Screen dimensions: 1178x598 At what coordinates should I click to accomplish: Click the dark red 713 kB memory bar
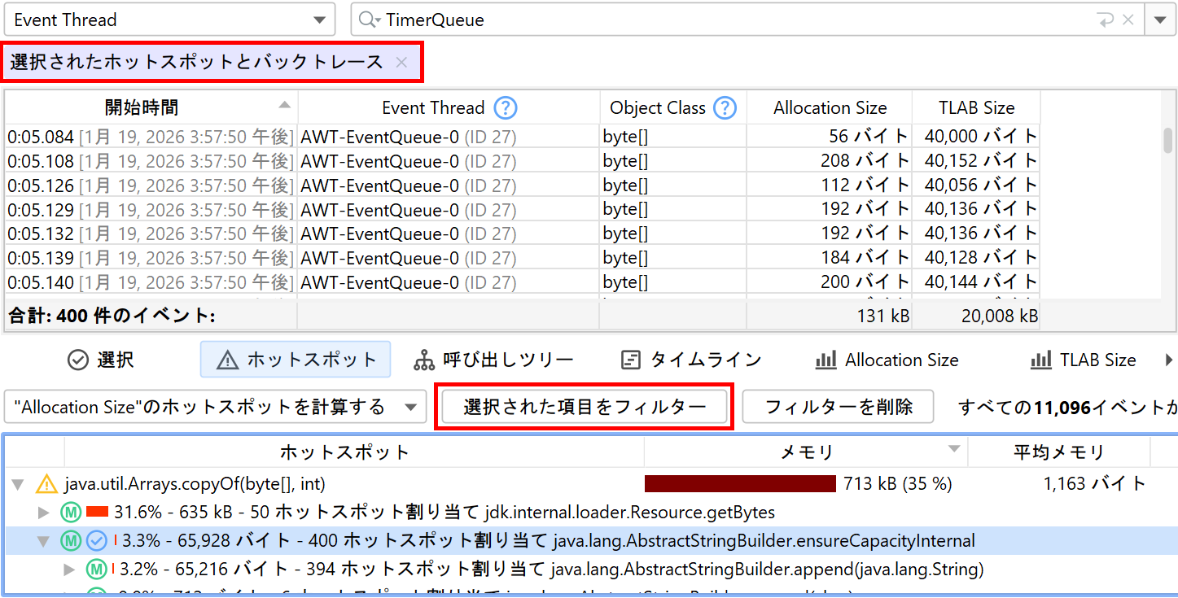tap(740, 484)
